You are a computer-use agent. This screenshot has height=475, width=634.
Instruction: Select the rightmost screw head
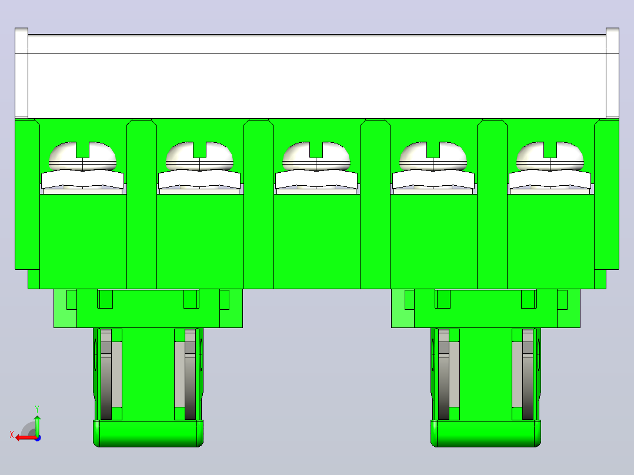pos(550,156)
